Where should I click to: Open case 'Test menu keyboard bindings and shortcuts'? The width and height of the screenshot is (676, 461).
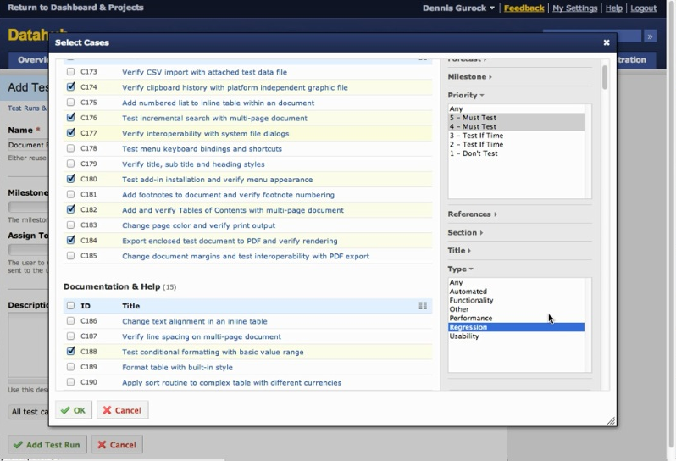202,149
